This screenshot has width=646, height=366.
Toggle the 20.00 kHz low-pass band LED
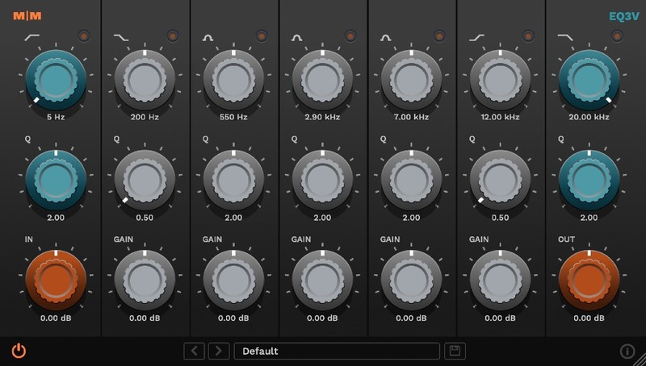(617, 36)
